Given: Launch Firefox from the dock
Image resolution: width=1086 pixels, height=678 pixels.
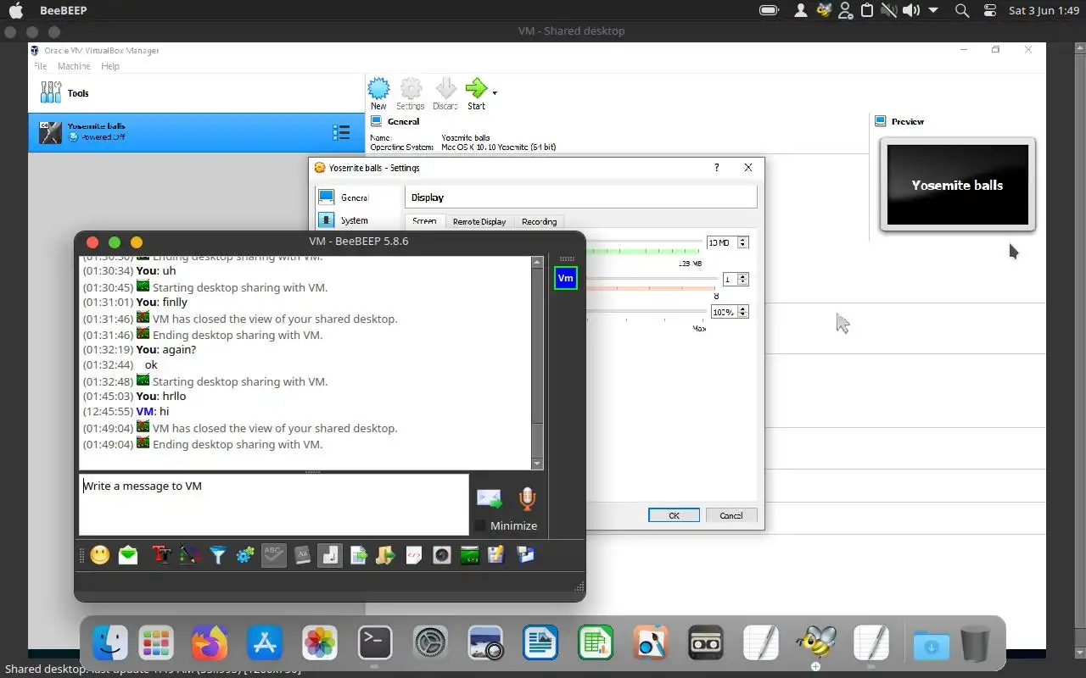Looking at the screenshot, I should pyautogui.click(x=209, y=643).
